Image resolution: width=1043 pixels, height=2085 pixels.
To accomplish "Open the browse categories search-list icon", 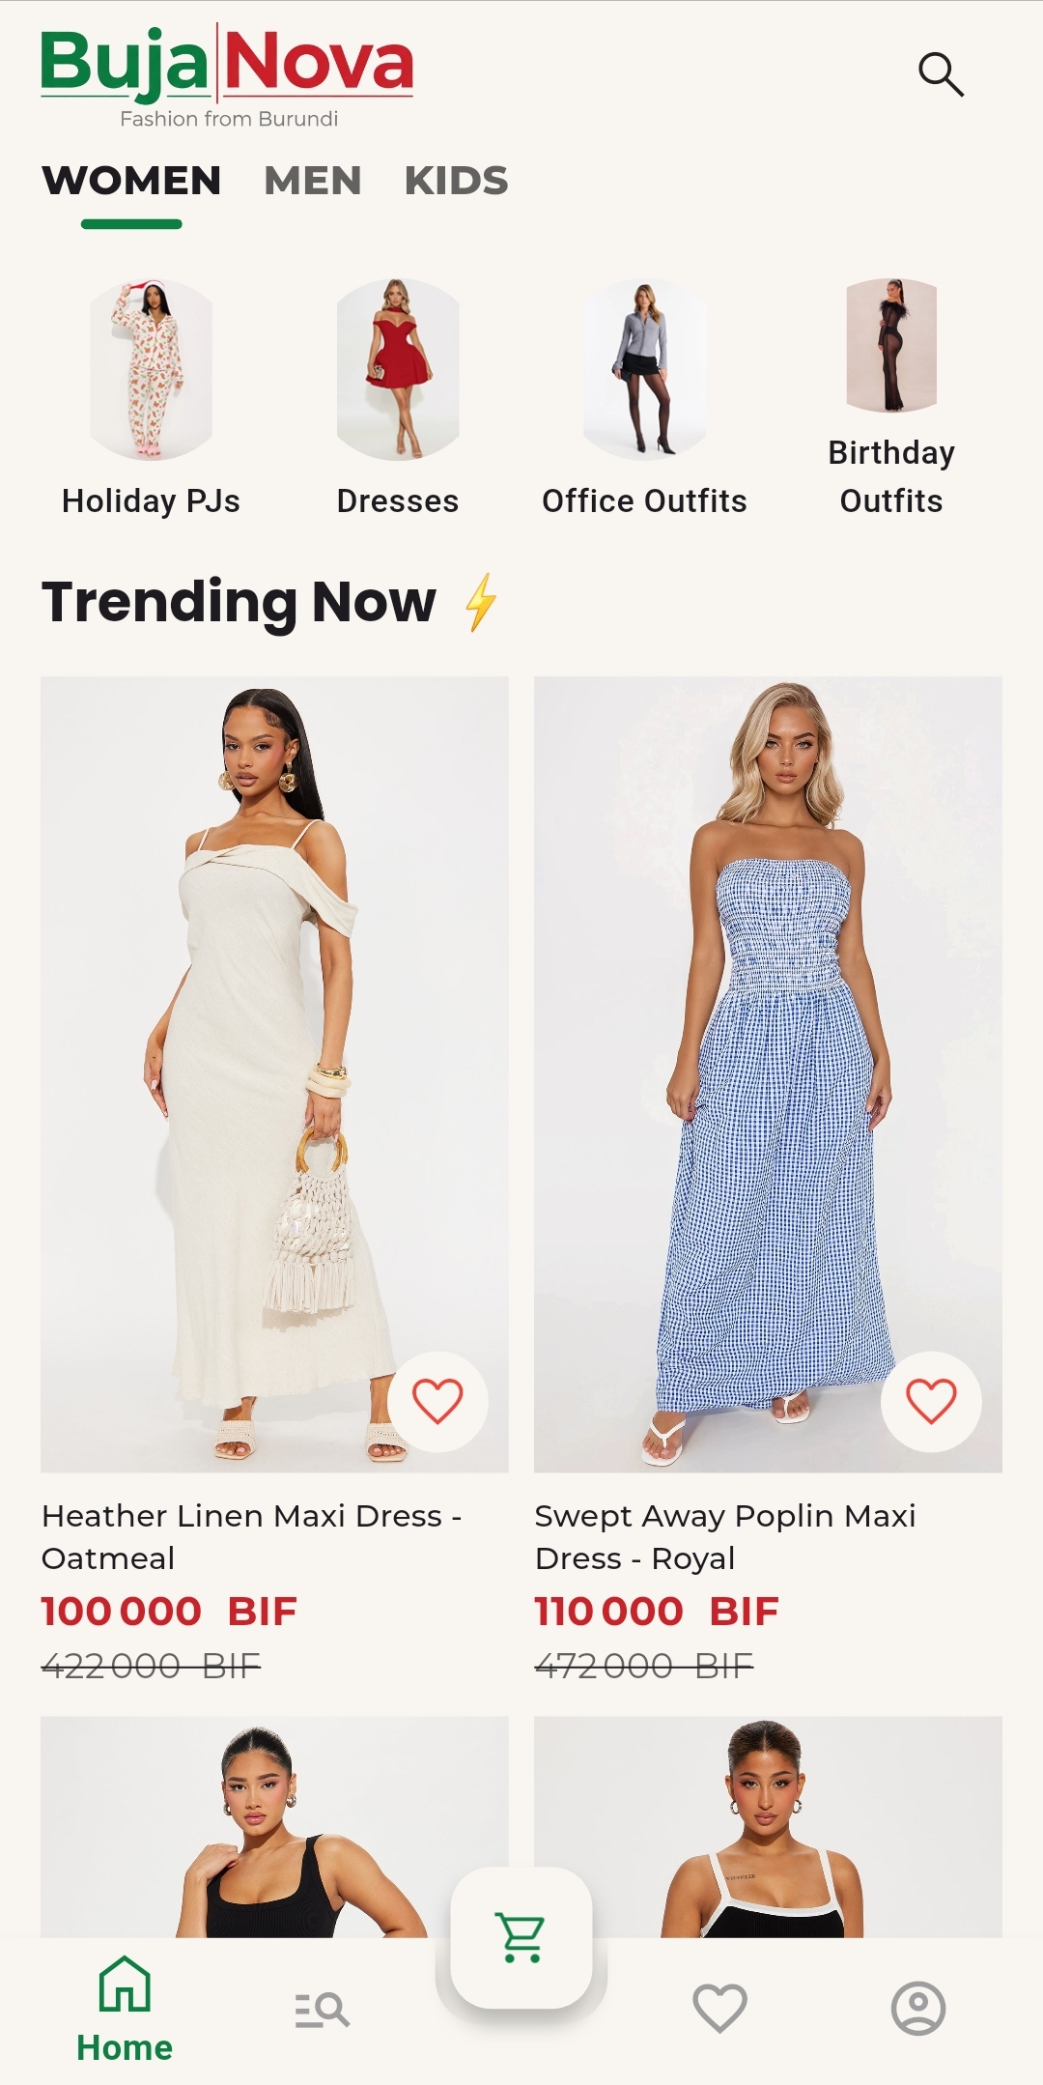I will coord(322,2010).
